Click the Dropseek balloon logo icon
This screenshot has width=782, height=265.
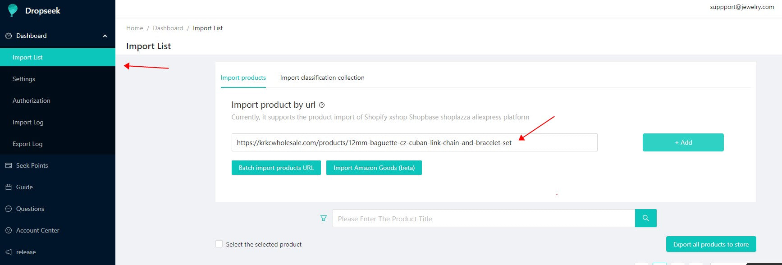pos(13,10)
